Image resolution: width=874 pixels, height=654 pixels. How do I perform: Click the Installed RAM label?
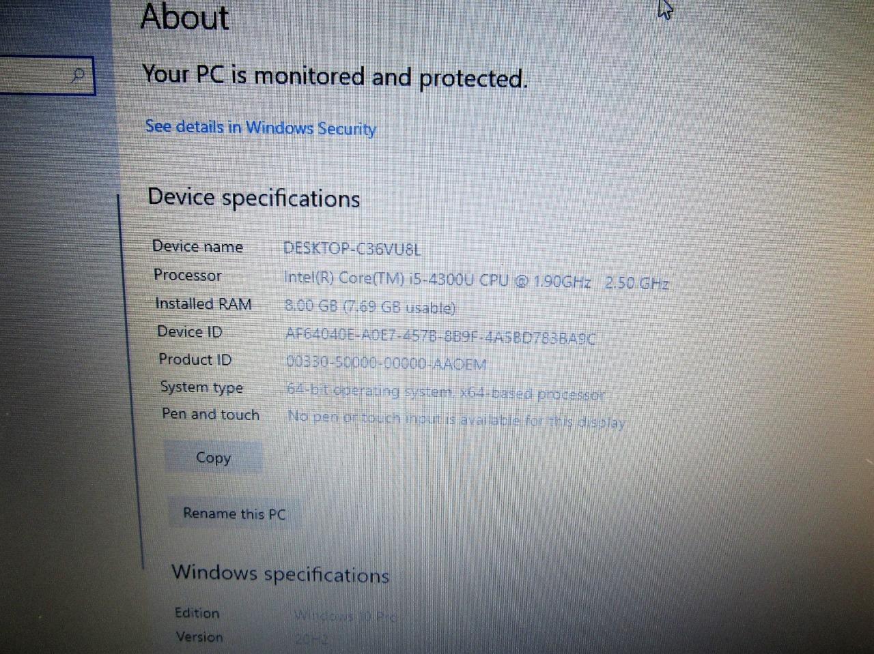click(x=203, y=303)
